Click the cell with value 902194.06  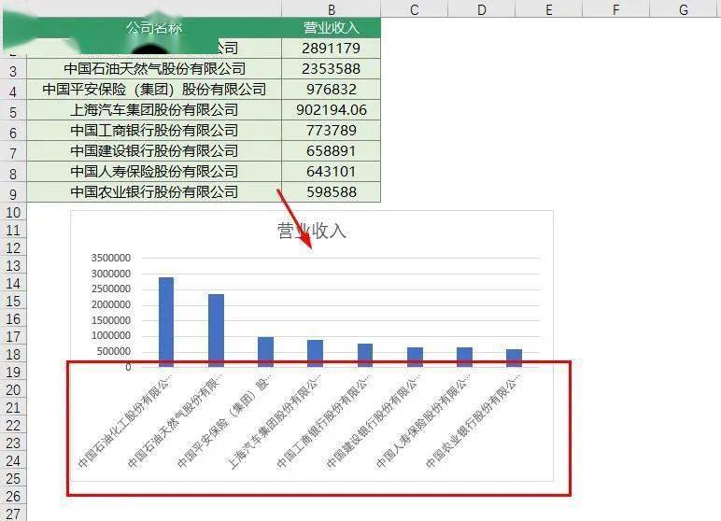point(331,109)
